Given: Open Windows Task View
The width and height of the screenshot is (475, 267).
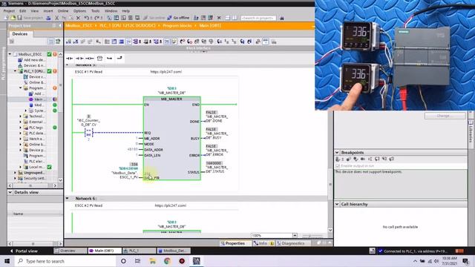Looking at the screenshot, I should tap(137, 261).
